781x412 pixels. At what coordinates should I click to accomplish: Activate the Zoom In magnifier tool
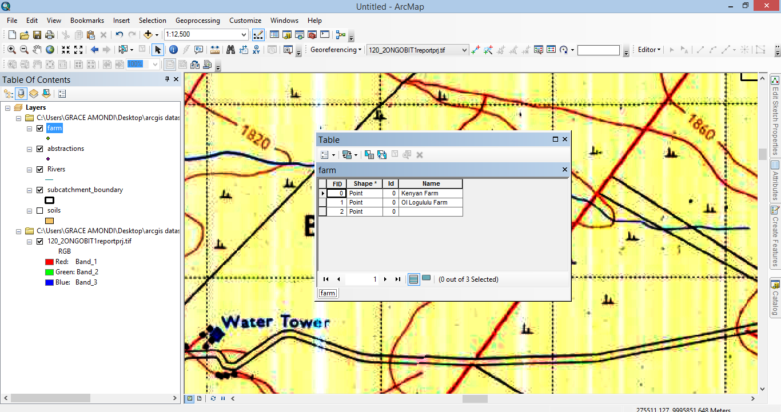(12, 50)
